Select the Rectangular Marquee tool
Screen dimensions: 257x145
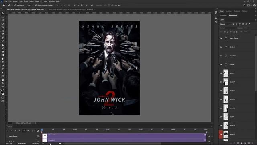[3, 17]
